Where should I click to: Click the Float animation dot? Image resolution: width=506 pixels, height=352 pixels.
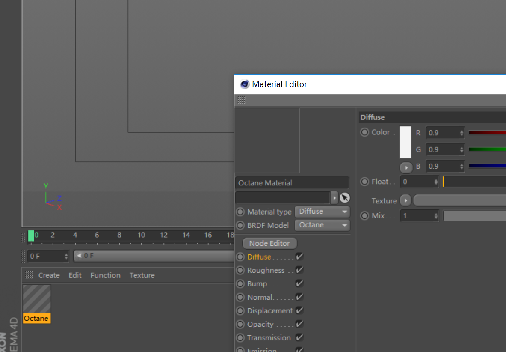[364, 182]
